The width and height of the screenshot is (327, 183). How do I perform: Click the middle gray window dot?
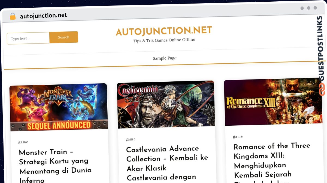click(309, 8)
